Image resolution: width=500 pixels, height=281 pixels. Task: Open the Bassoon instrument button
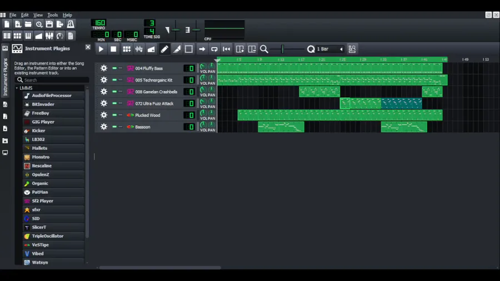point(154,127)
